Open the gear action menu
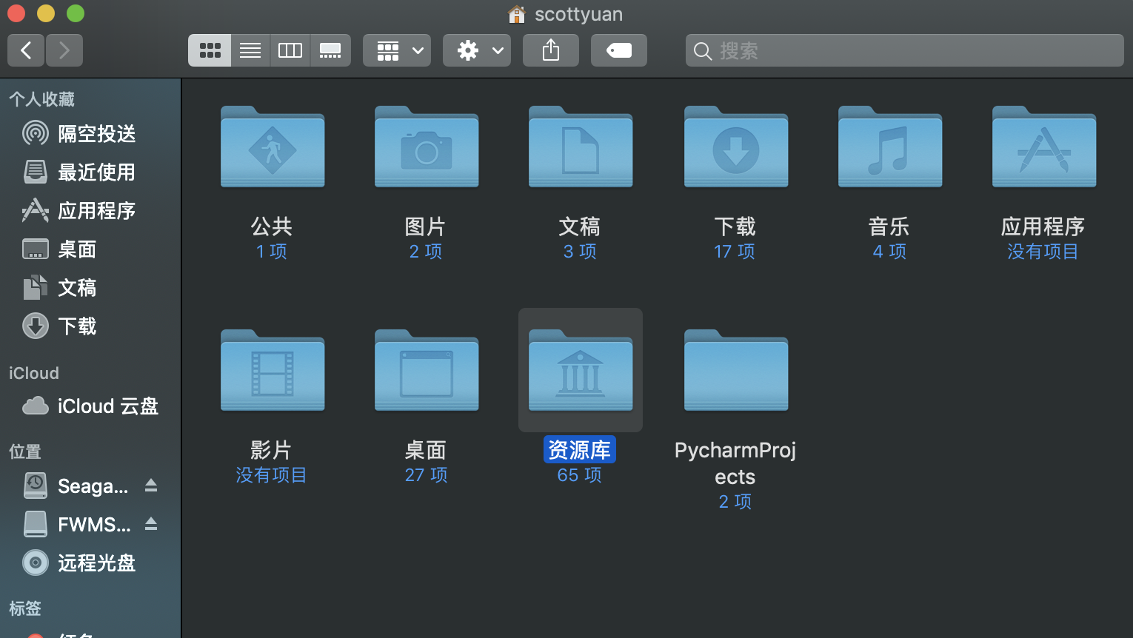This screenshot has height=638, width=1133. click(477, 50)
